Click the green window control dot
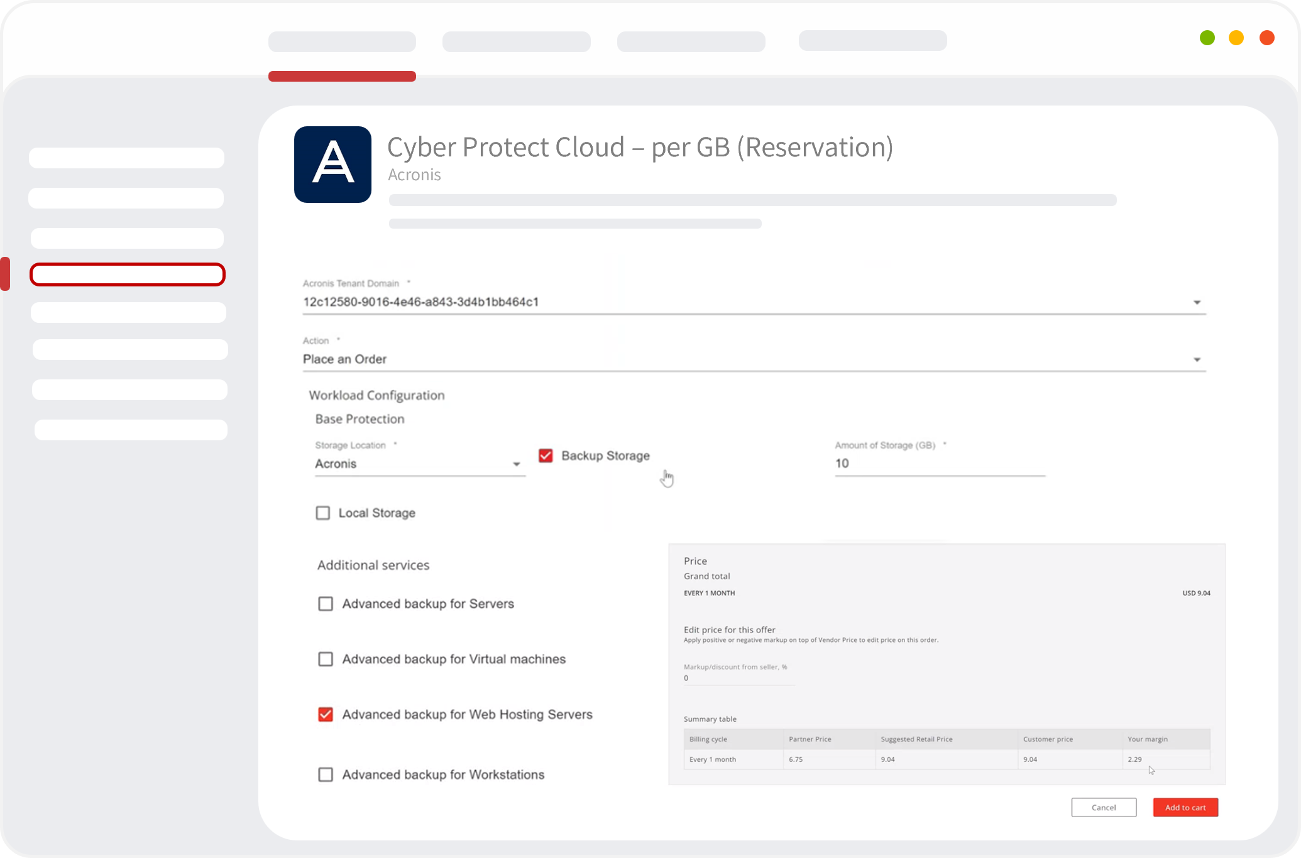Viewport: 1301px width, 858px height. click(1207, 38)
